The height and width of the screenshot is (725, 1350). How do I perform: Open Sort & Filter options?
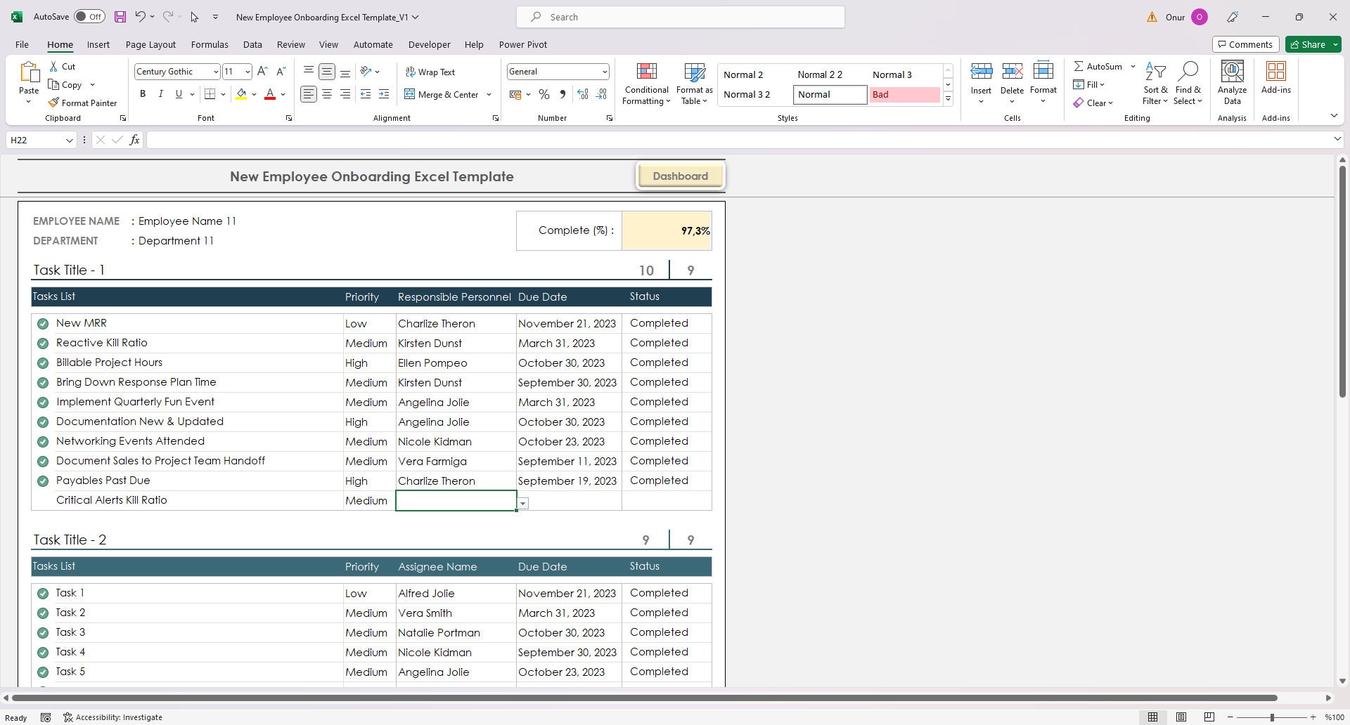[x=1155, y=82]
